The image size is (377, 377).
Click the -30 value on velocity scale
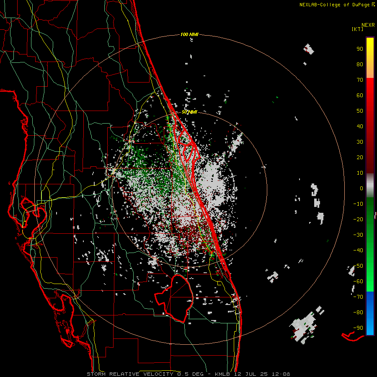[358, 235]
